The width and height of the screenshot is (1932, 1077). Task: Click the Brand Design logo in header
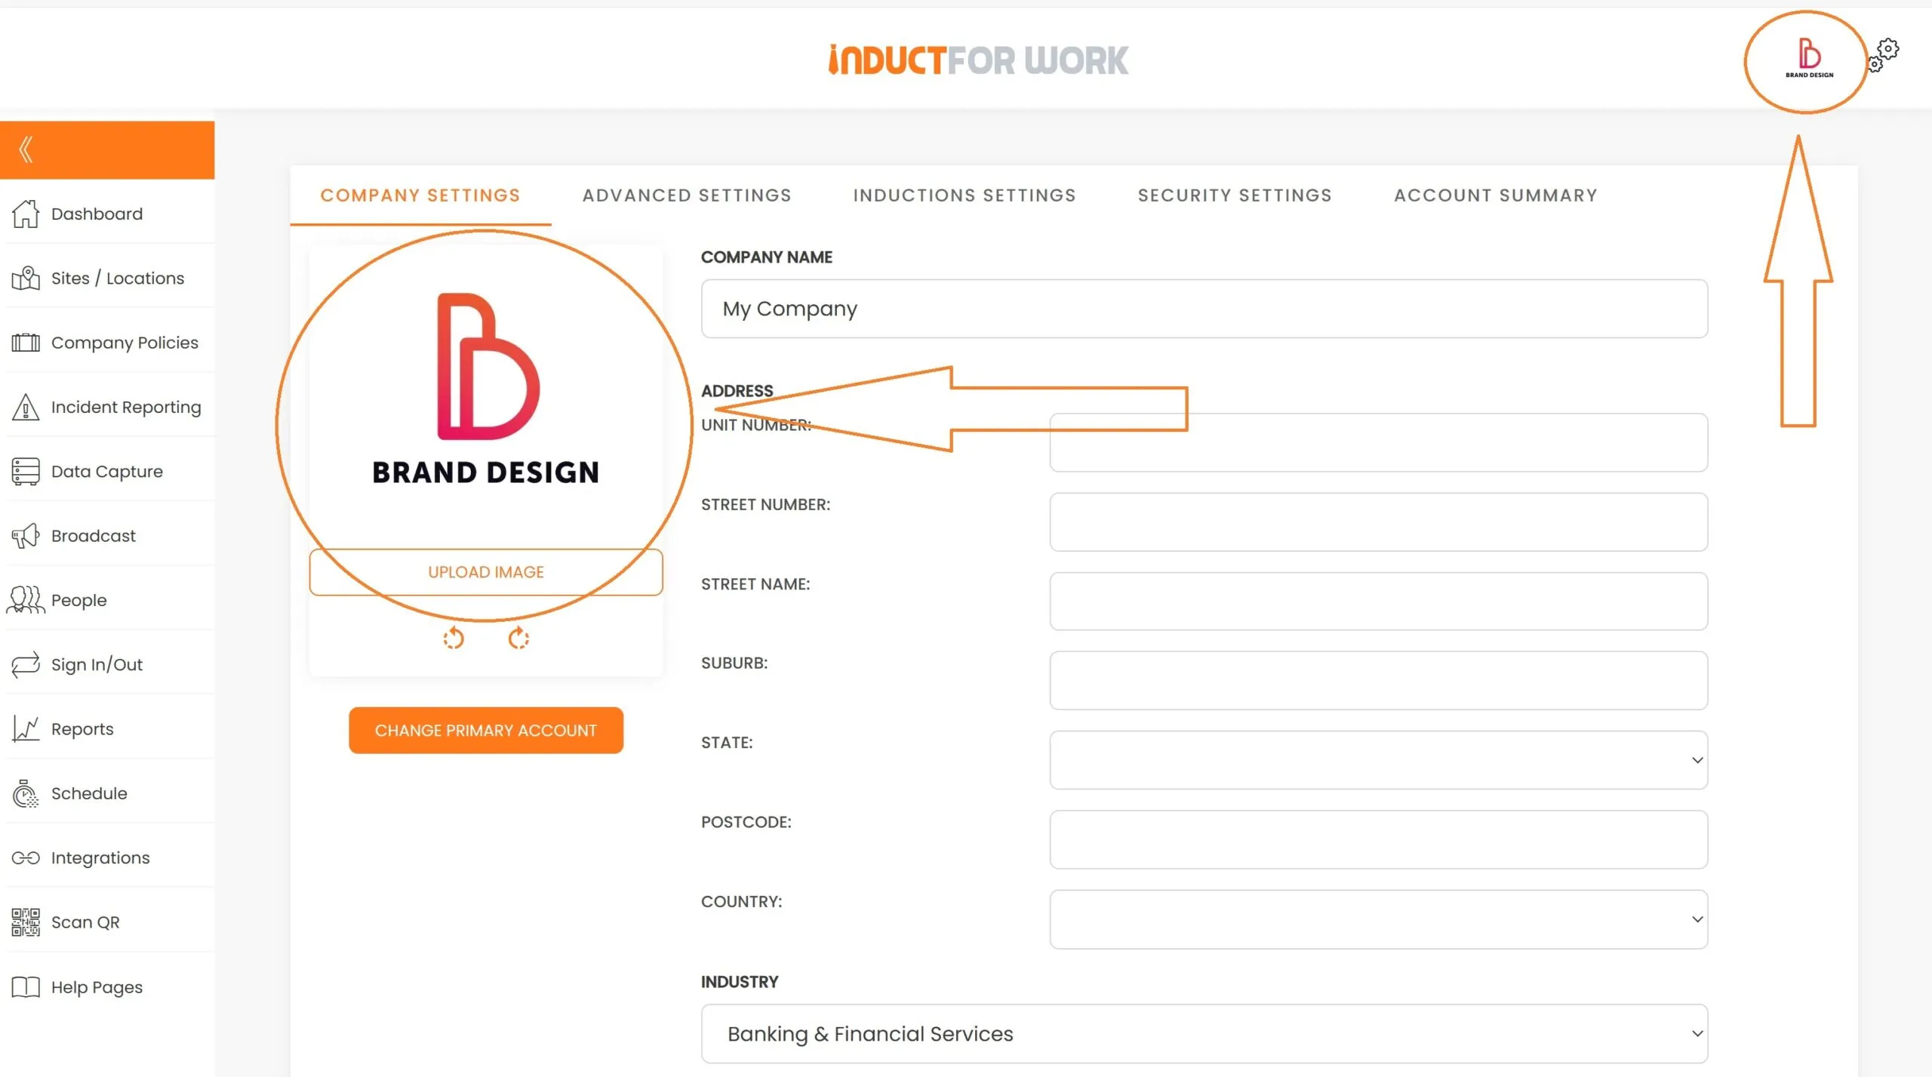coord(1809,58)
